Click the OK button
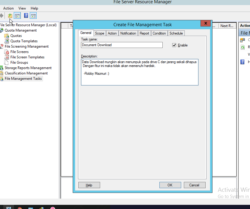The width and height of the screenshot is (250, 209). [x=170, y=185]
